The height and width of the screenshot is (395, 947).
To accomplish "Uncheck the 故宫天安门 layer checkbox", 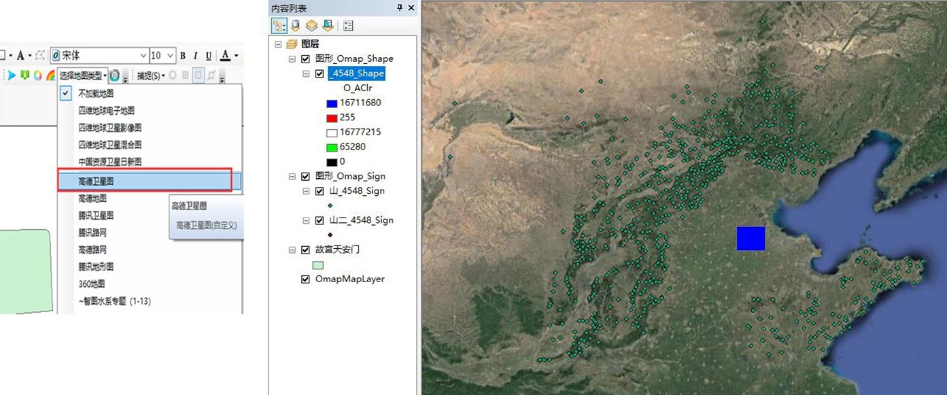I will tap(305, 250).
